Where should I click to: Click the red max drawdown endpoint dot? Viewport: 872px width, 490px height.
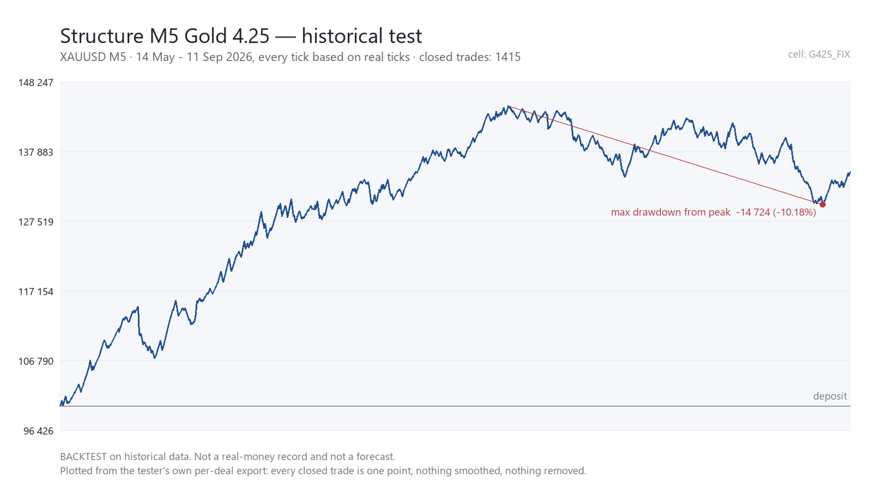pyautogui.click(x=822, y=205)
